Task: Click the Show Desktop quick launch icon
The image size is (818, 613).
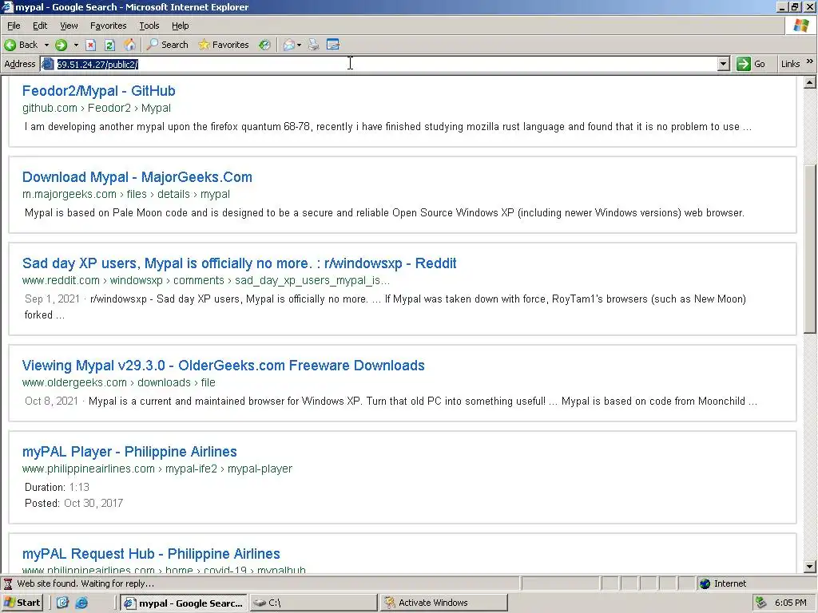Action: pyautogui.click(x=62, y=603)
